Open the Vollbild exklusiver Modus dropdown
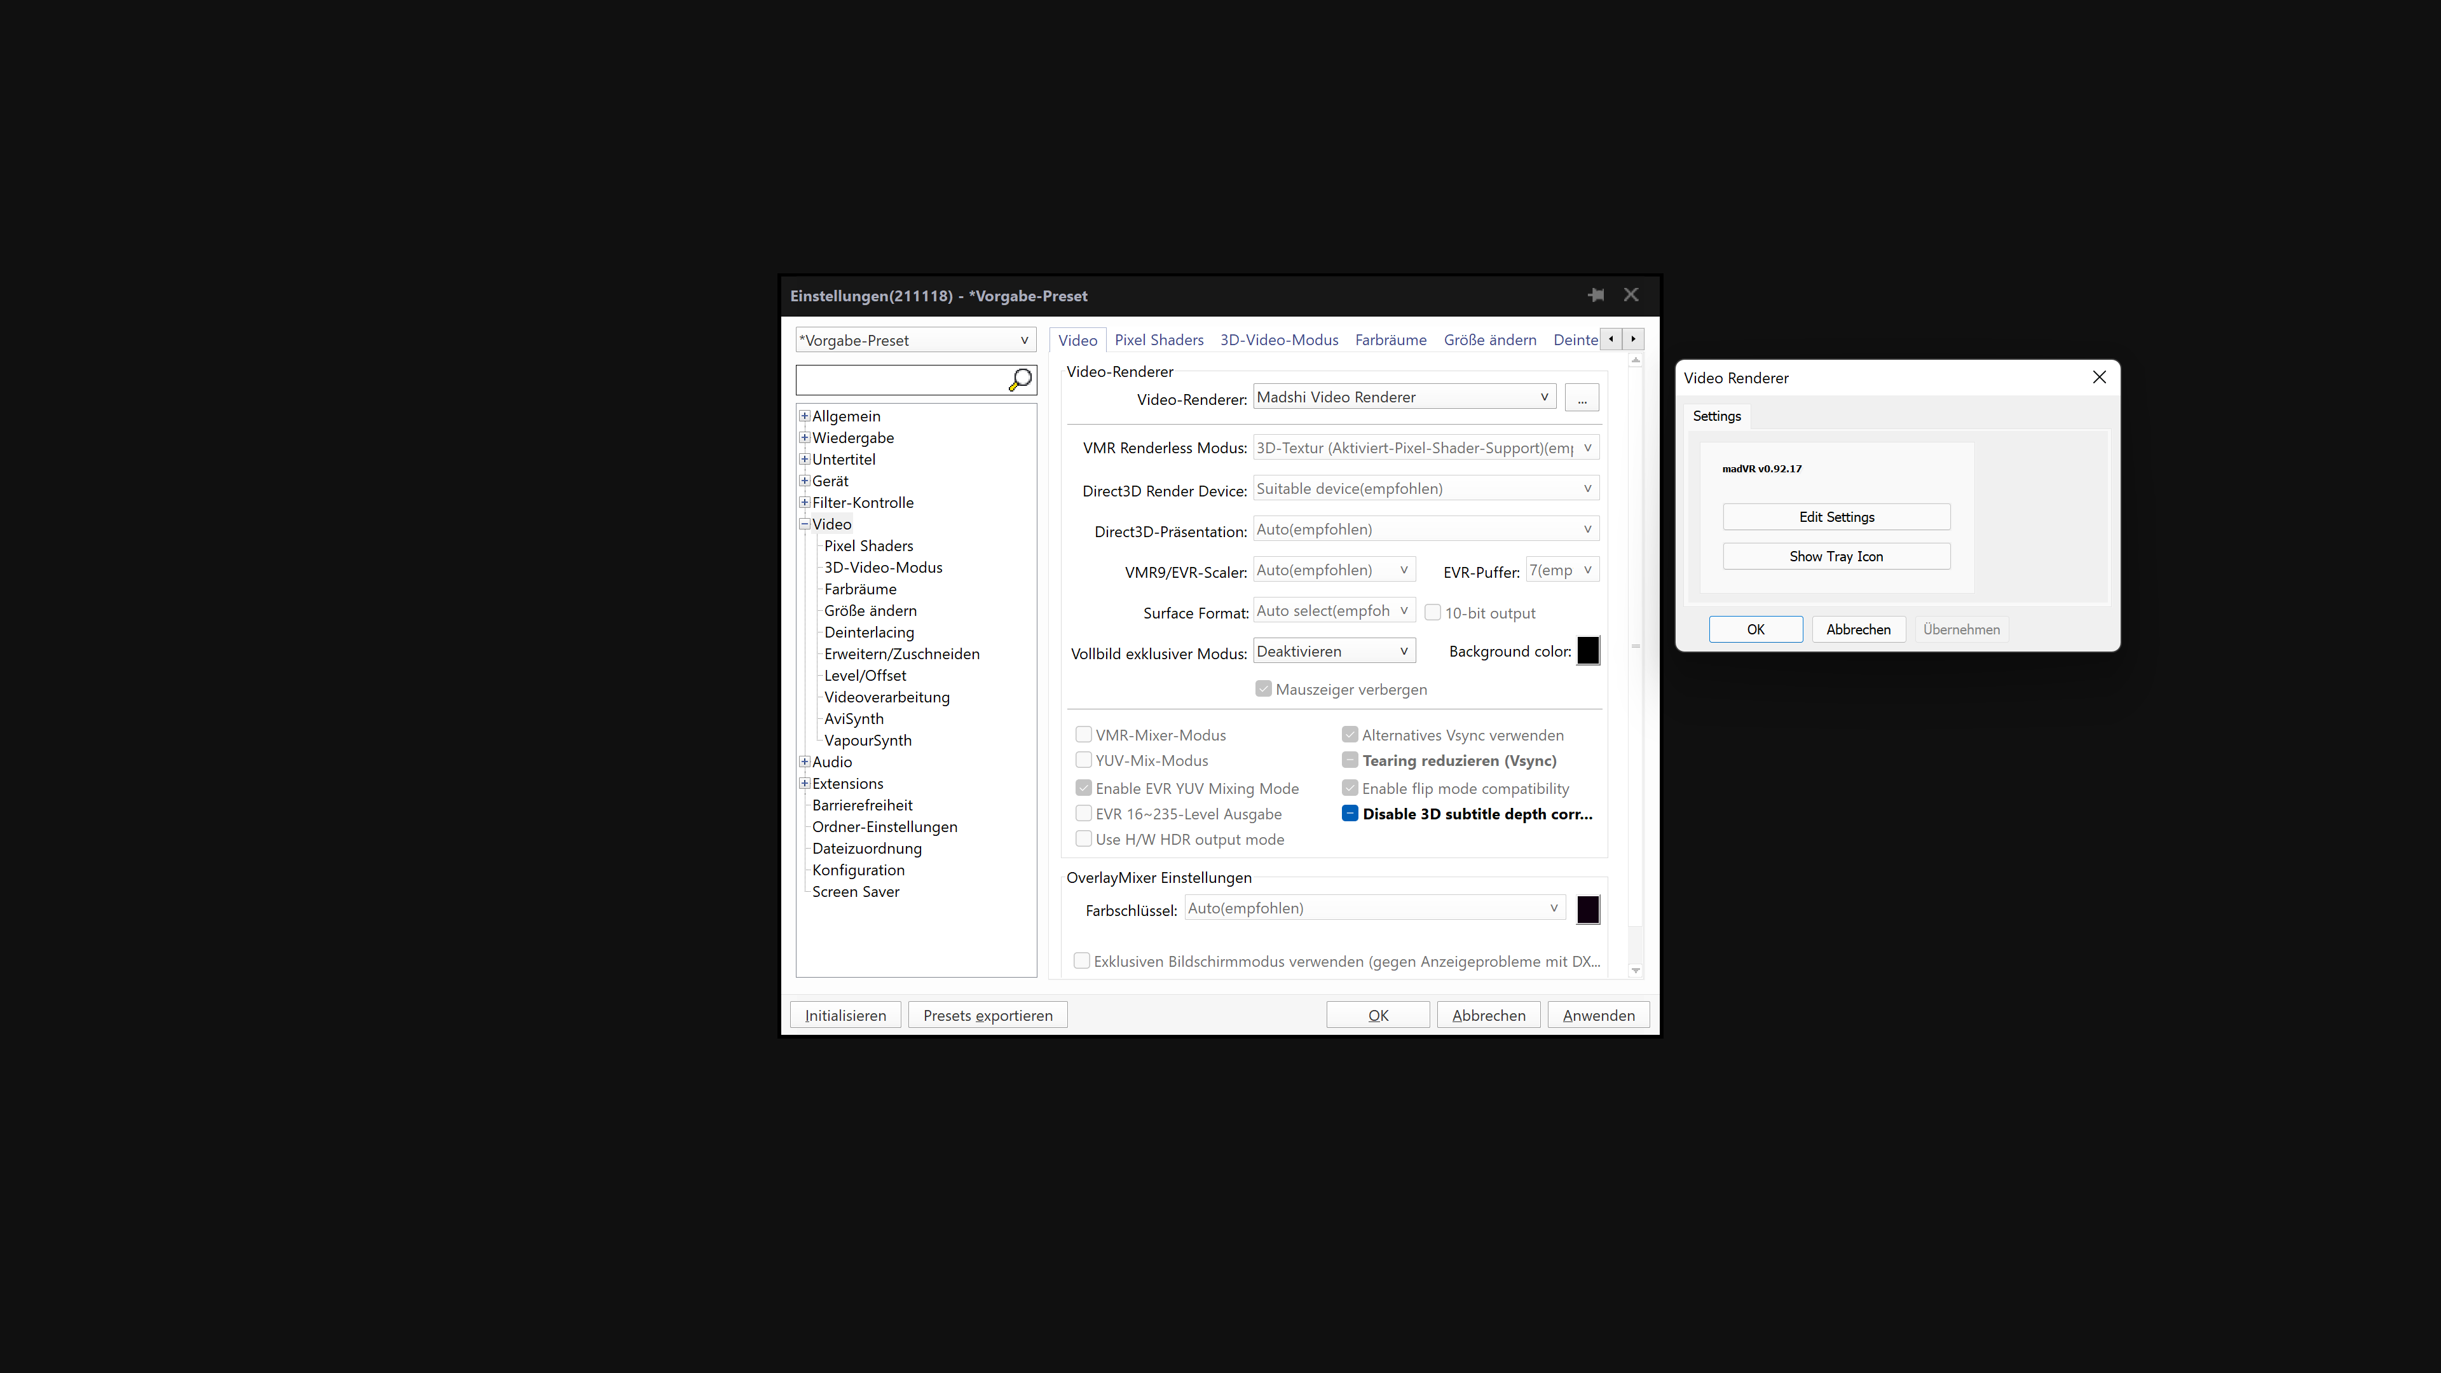This screenshot has height=1373, width=2441. [1333, 652]
